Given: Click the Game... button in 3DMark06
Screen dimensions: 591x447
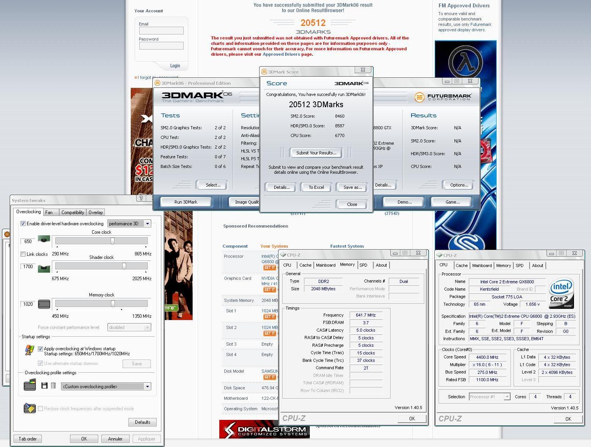Looking at the screenshot, I should (452, 202).
